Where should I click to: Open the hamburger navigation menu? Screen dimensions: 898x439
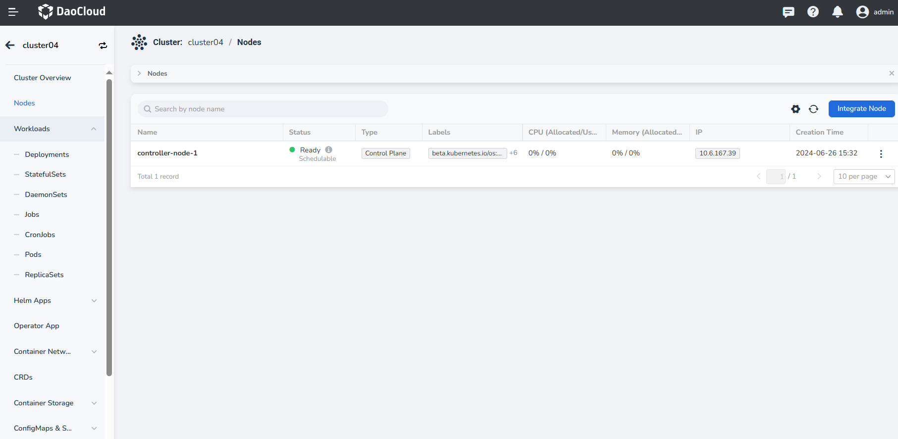click(x=13, y=12)
